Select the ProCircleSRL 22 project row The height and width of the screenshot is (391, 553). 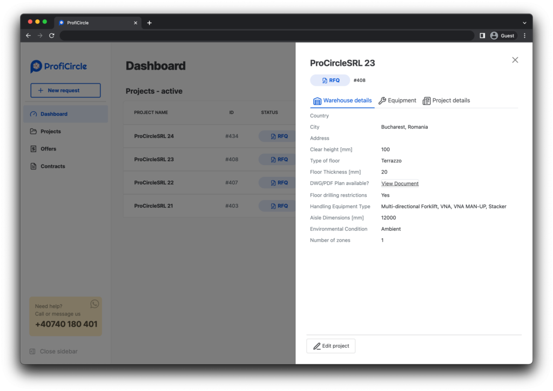click(x=210, y=183)
